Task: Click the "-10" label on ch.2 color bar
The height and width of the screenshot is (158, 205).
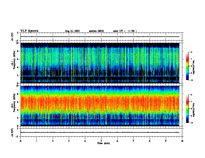Action: pyautogui.click(x=191, y=123)
